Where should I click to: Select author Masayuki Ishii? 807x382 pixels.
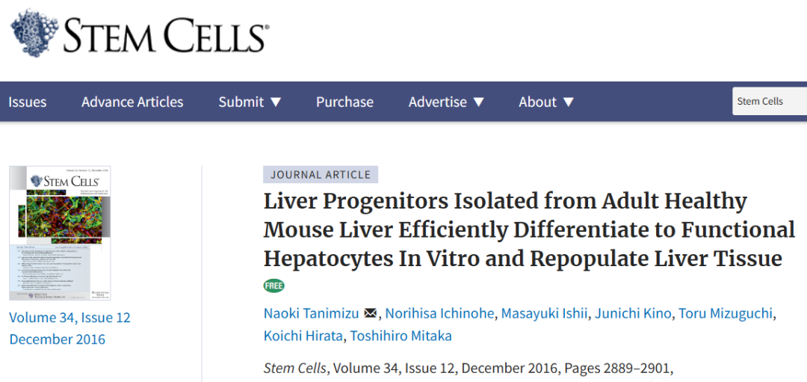(x=544, y=313)
